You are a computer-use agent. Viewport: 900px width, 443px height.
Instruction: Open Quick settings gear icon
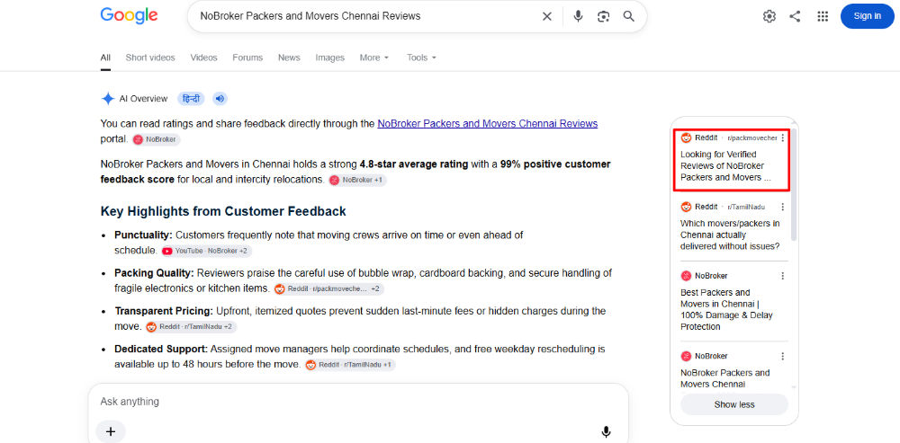pyautogui.click(x=769, y=16)
